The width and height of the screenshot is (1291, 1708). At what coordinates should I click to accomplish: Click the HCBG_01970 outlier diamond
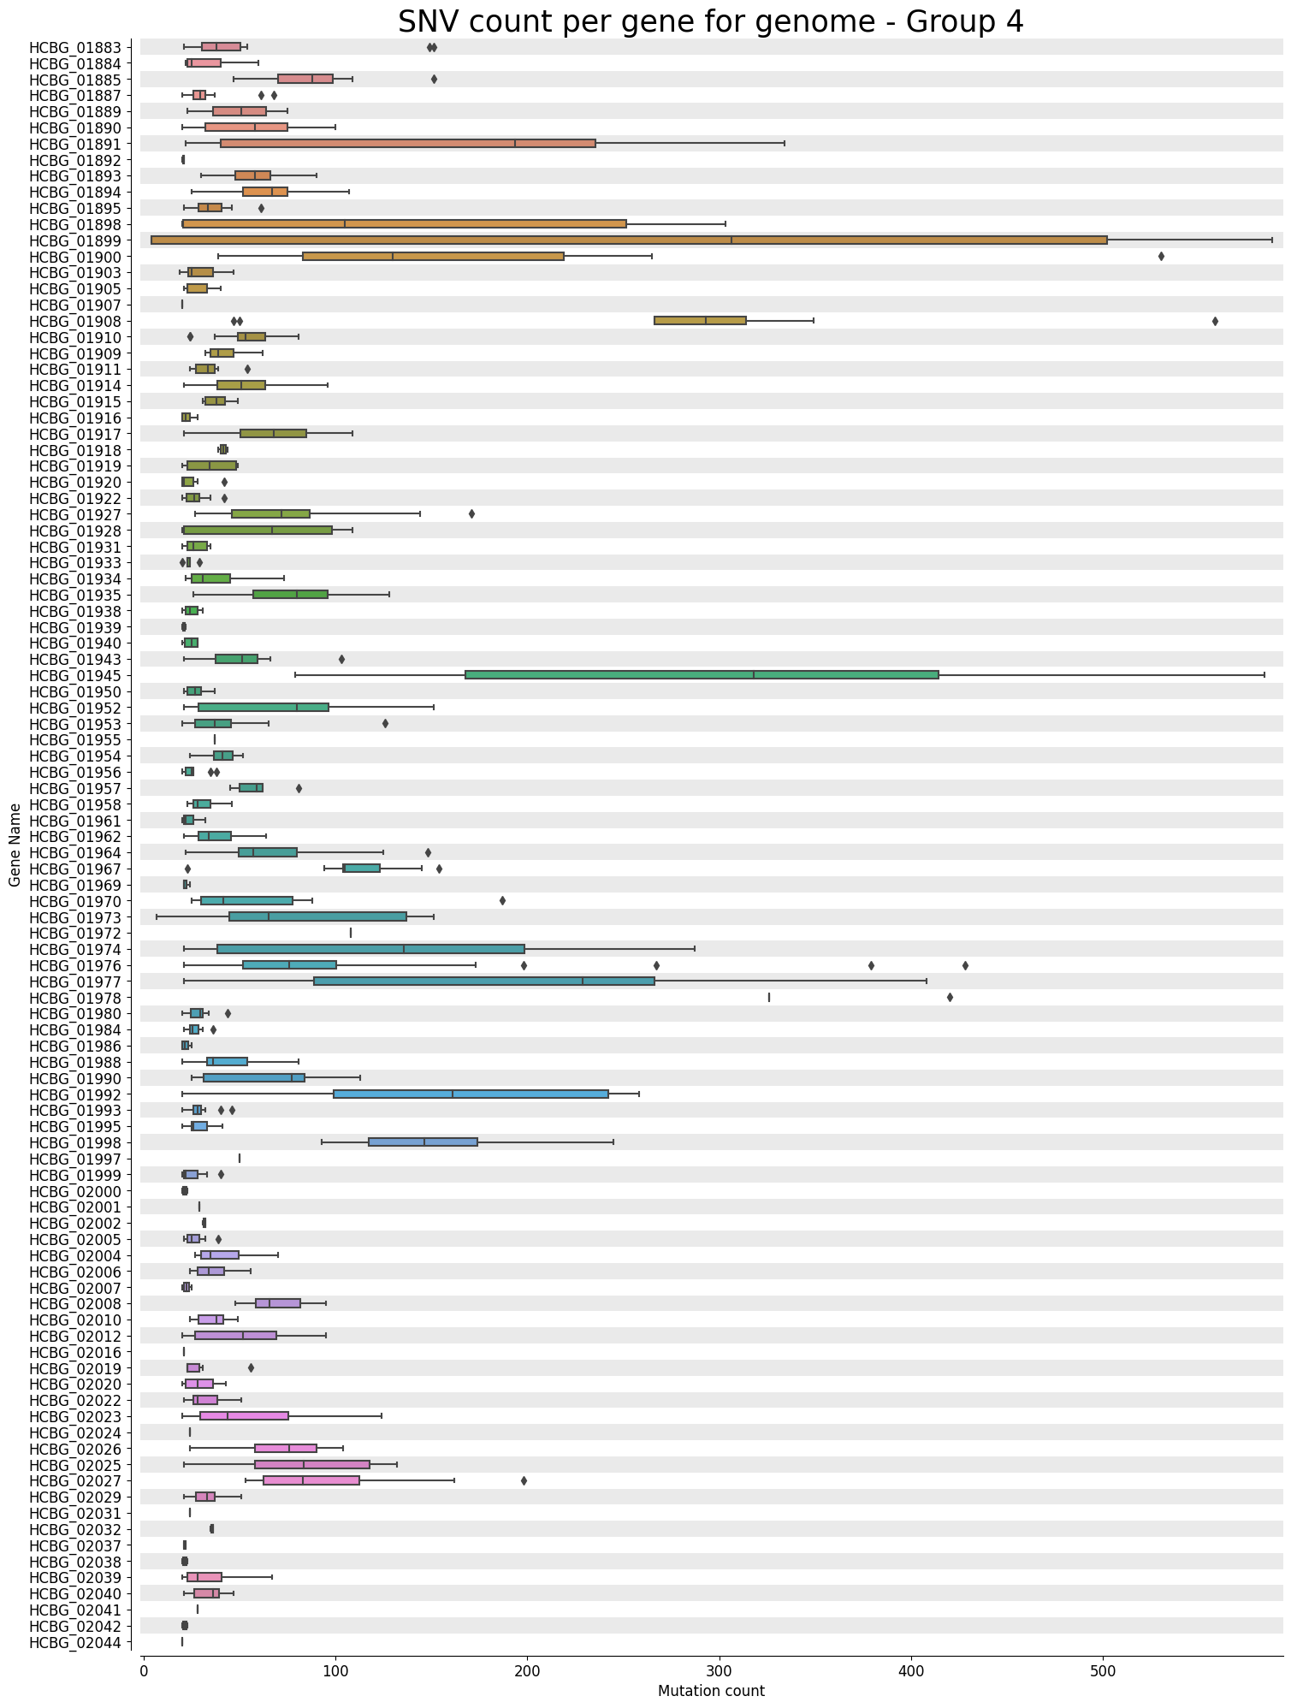point(502,900)
